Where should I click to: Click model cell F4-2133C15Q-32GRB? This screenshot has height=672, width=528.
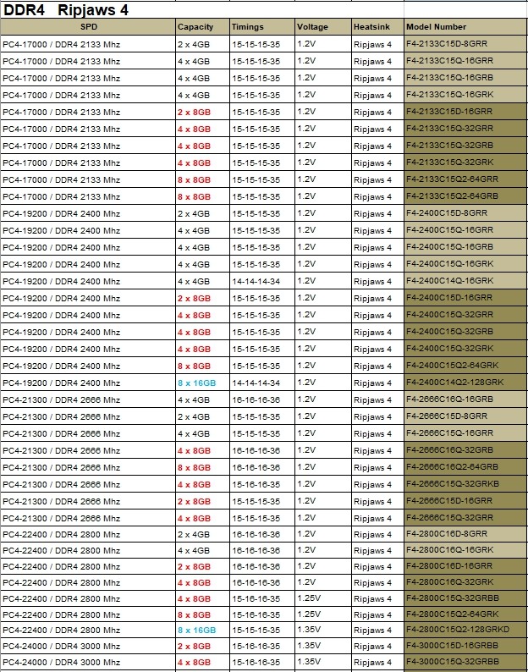point(465,146)
